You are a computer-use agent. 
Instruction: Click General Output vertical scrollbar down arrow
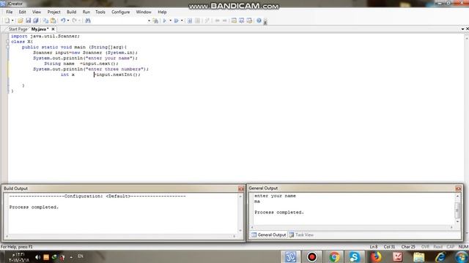click(457, 221)
